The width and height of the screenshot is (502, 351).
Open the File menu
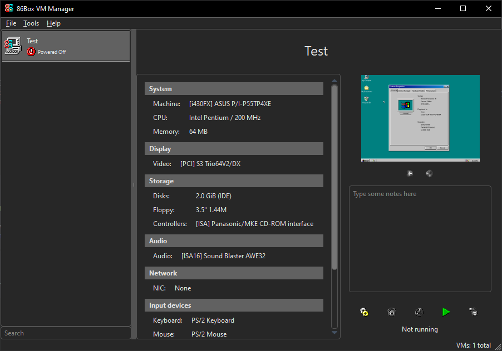pyautogui.click(x=11, y=23)
